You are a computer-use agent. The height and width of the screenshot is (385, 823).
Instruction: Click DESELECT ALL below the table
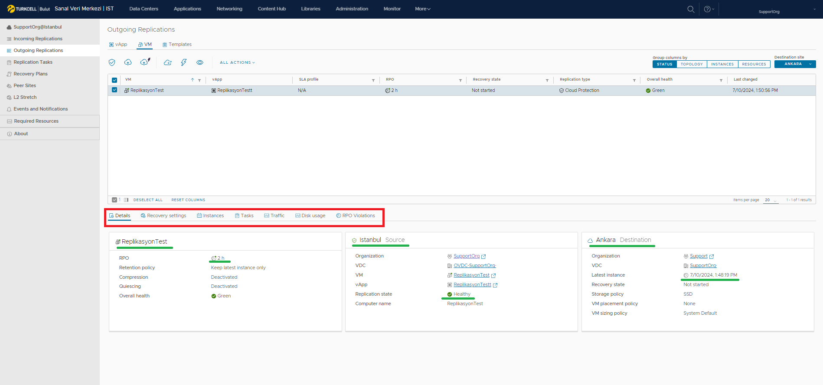148,200
